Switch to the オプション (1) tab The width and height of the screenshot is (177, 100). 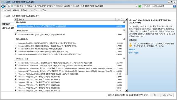pos(8,28)
